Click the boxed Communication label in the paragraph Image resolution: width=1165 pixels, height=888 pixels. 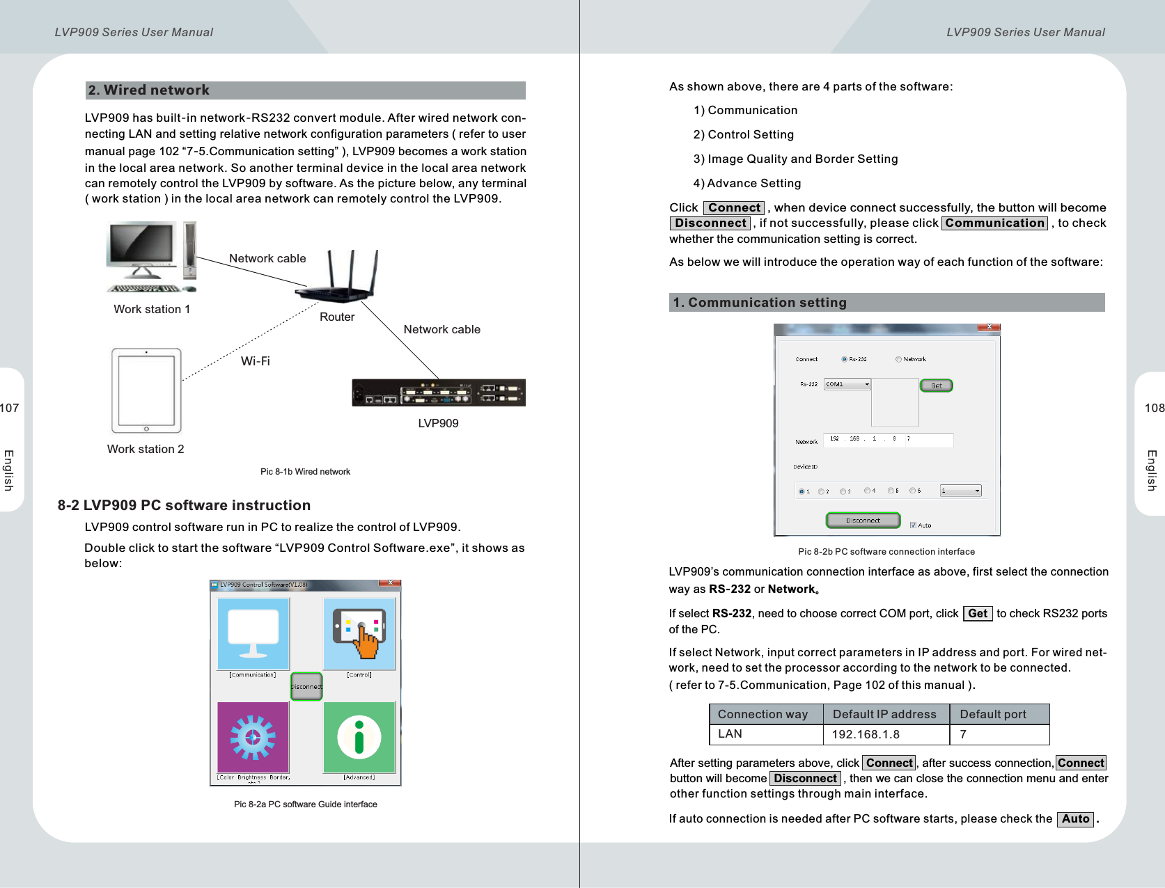(994, 223)
